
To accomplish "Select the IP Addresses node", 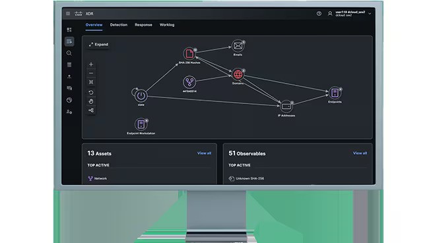I will 286,107.
